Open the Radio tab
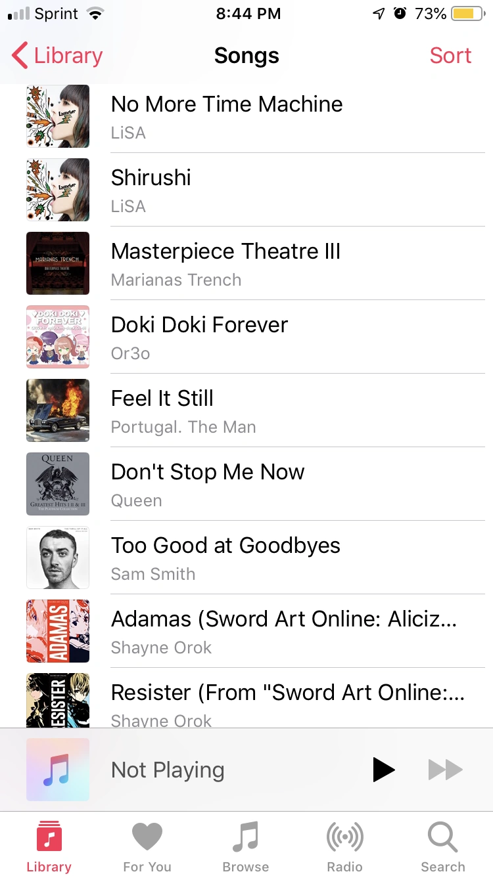493x876 pixels. (344, 846)
